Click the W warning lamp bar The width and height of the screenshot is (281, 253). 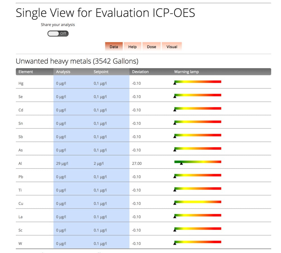pos(198,242)
